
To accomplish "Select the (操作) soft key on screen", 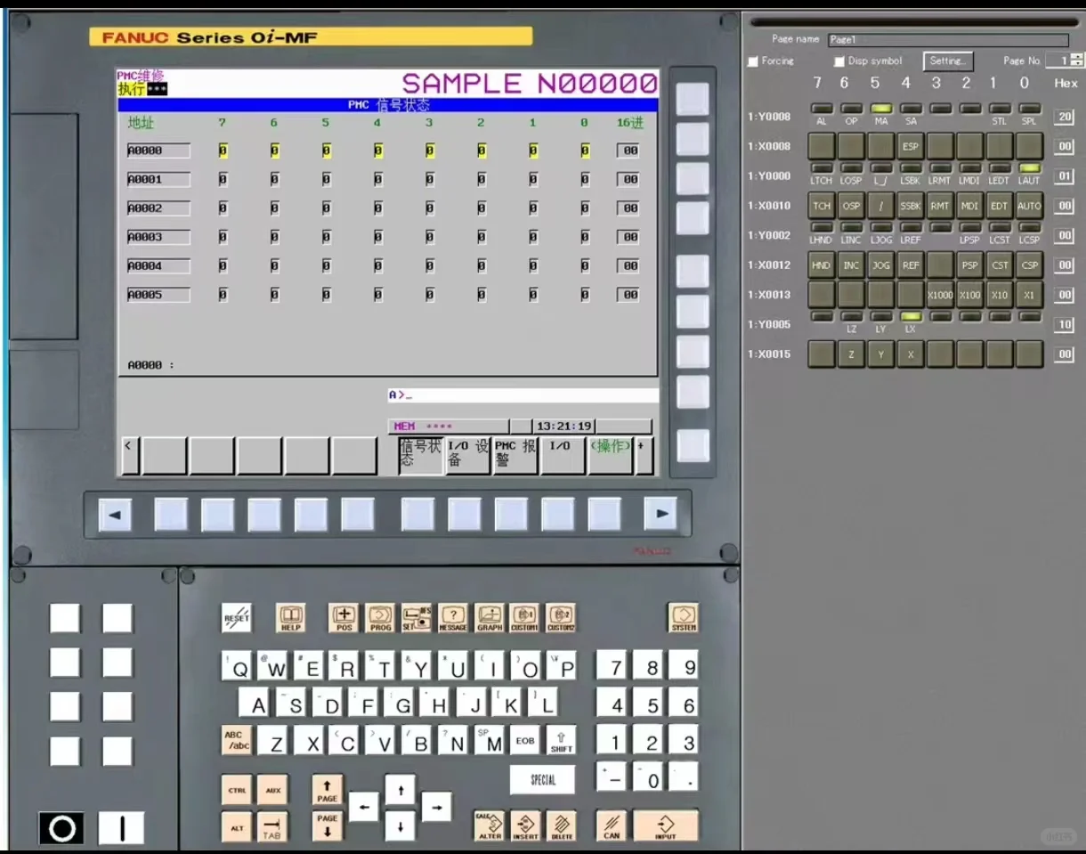I will coord(610,455).
